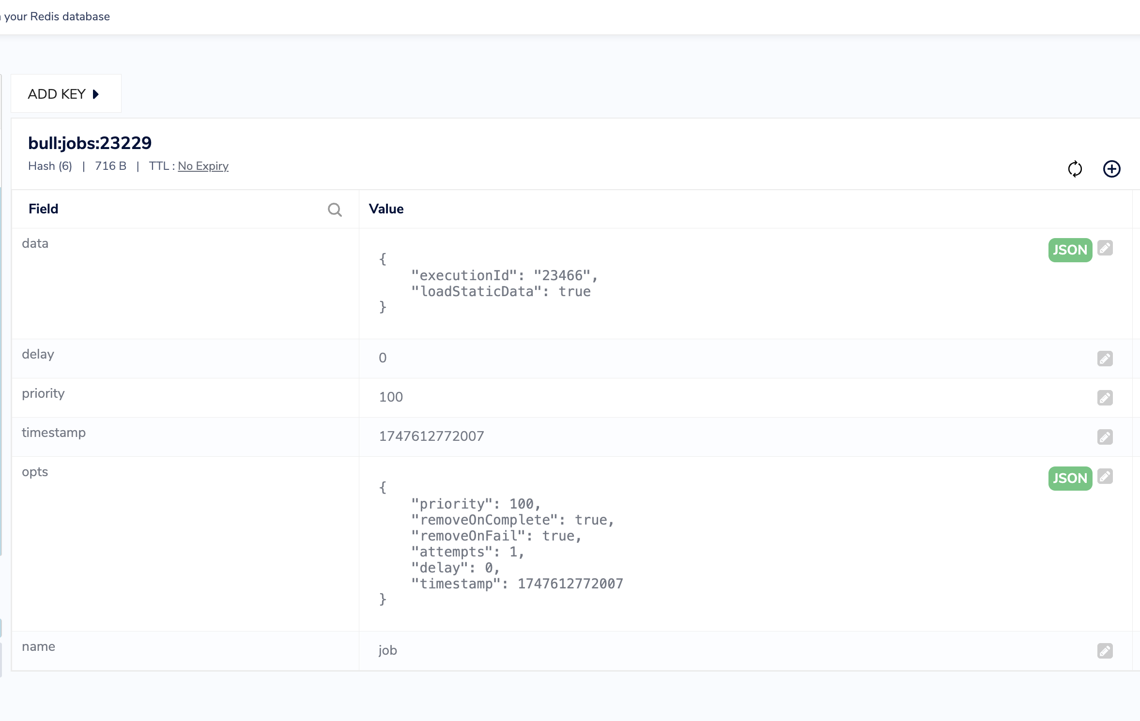
Task: Edit the priority field value
Action: point(1105,398)
